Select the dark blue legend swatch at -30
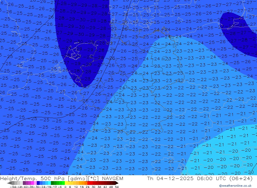 (38, 183)
